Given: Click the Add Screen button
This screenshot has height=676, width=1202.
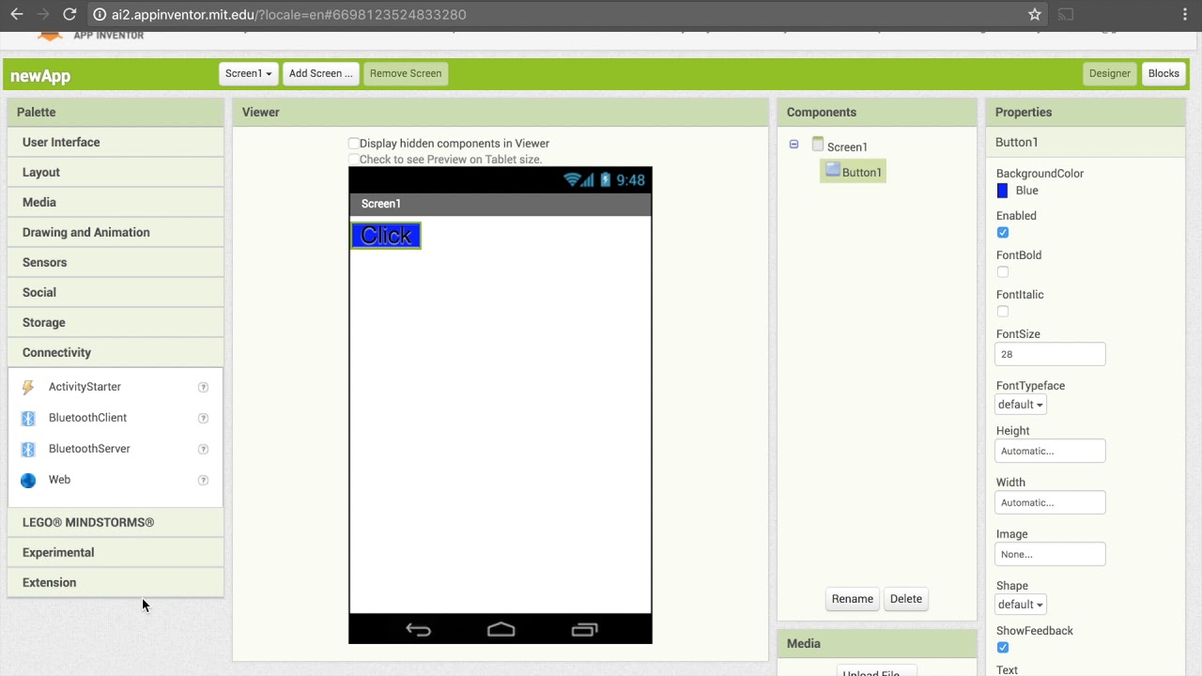Looking at the screenshot, I should 320,73.
